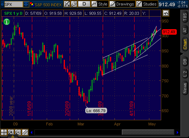Click the mini chart icon near header row

166,13
